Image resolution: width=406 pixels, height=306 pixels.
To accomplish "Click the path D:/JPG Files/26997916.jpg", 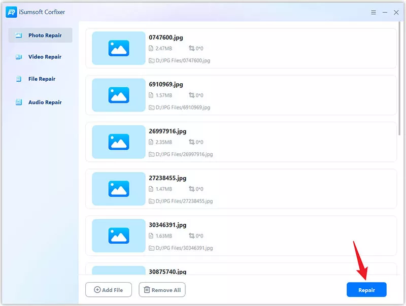I will tap(184, 154).
